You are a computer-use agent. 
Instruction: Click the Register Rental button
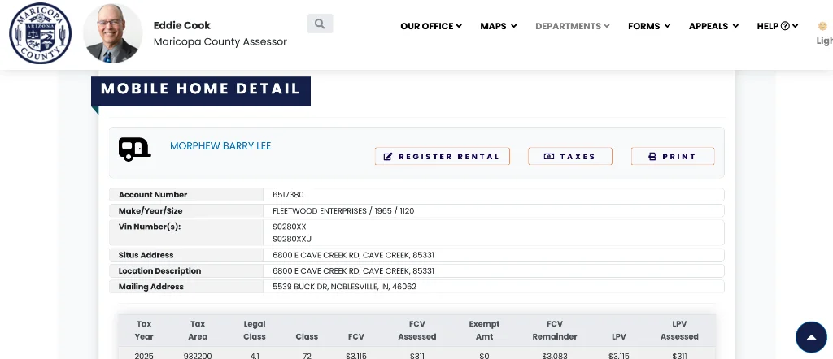click(x=442, y=157)
